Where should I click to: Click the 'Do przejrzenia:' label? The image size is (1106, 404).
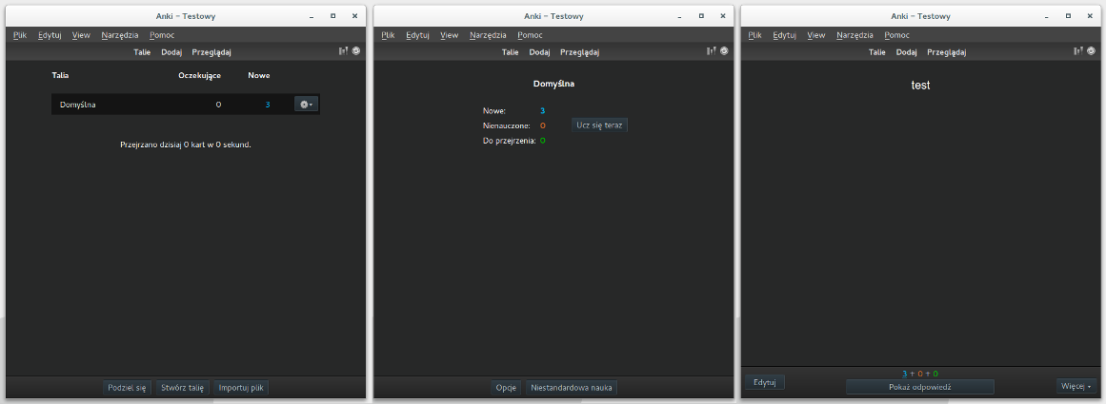point(510,141)
